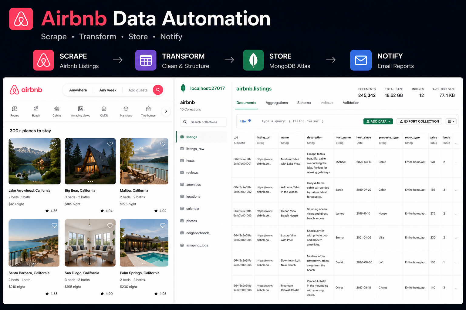The image size is (466, 310).
Task: Click the Any week search option
Action: [108, 90]
